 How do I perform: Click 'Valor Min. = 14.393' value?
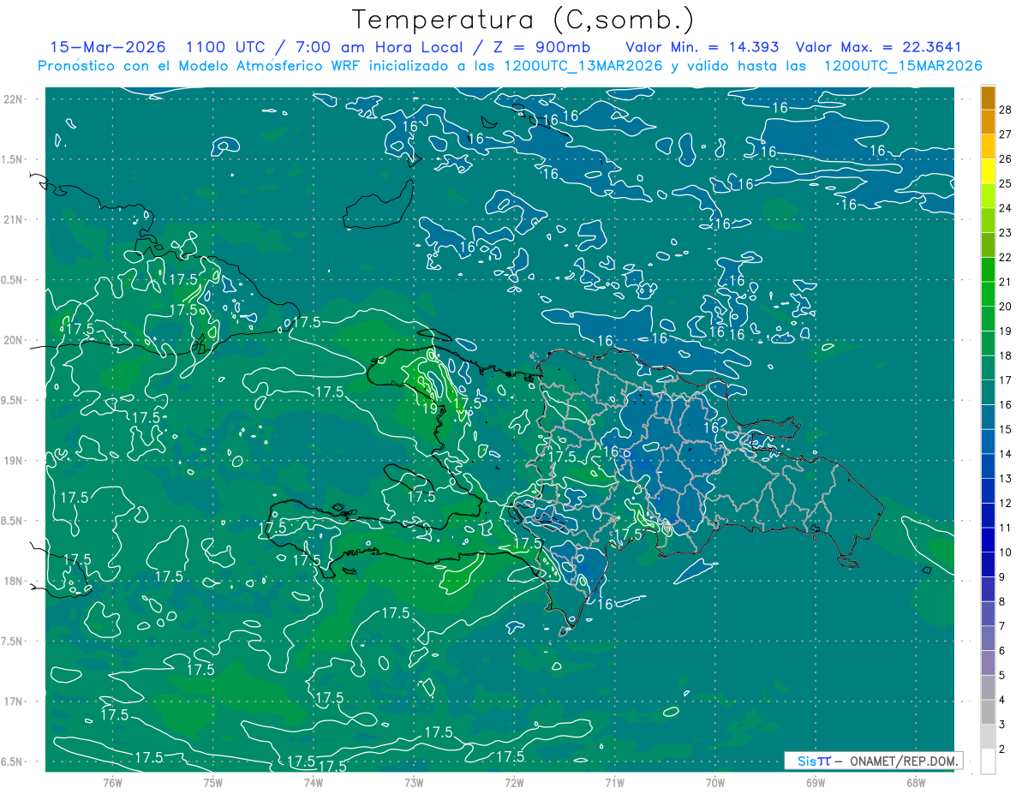702,47
